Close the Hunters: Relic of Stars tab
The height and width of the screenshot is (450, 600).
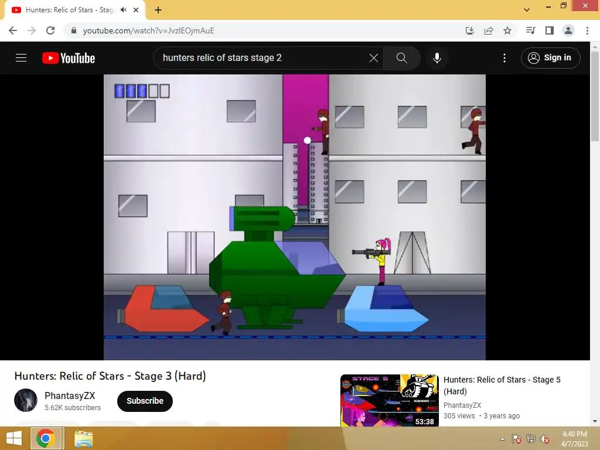point(136,10)
